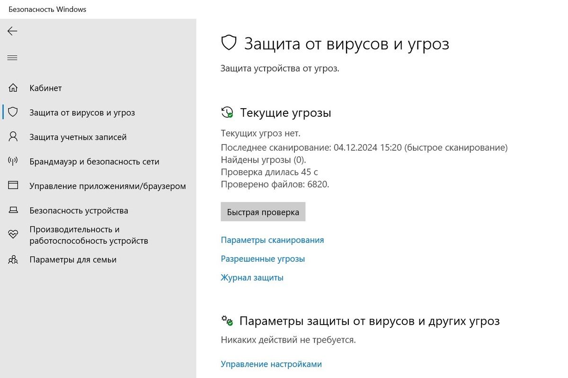Screen dimensions: 568x378
Task: Click the firewall antenna signal icon
Action: pyautogui.click(x=13, y=162)
